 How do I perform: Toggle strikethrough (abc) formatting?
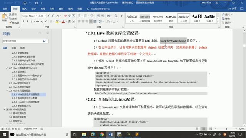click(x=38, y=21)
